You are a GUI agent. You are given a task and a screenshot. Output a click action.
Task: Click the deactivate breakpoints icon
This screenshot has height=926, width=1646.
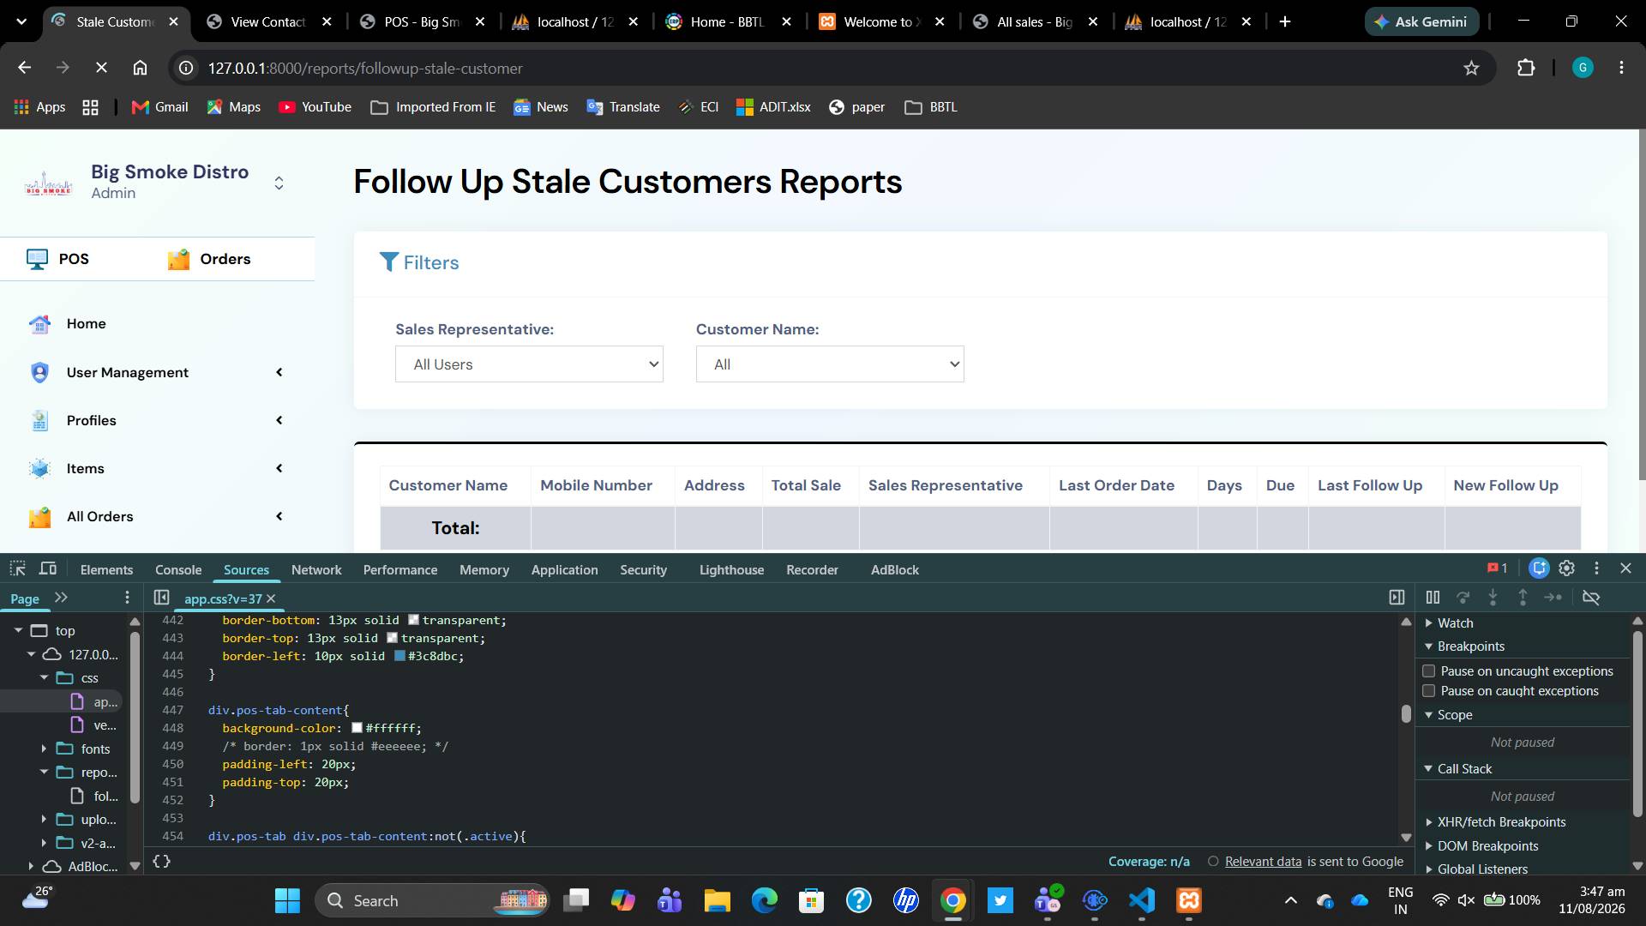[1591, 598]
